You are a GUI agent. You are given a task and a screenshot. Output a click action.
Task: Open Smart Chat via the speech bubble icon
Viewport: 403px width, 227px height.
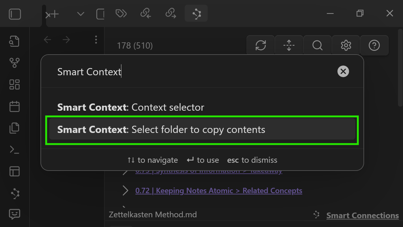(x=14, y=214)
